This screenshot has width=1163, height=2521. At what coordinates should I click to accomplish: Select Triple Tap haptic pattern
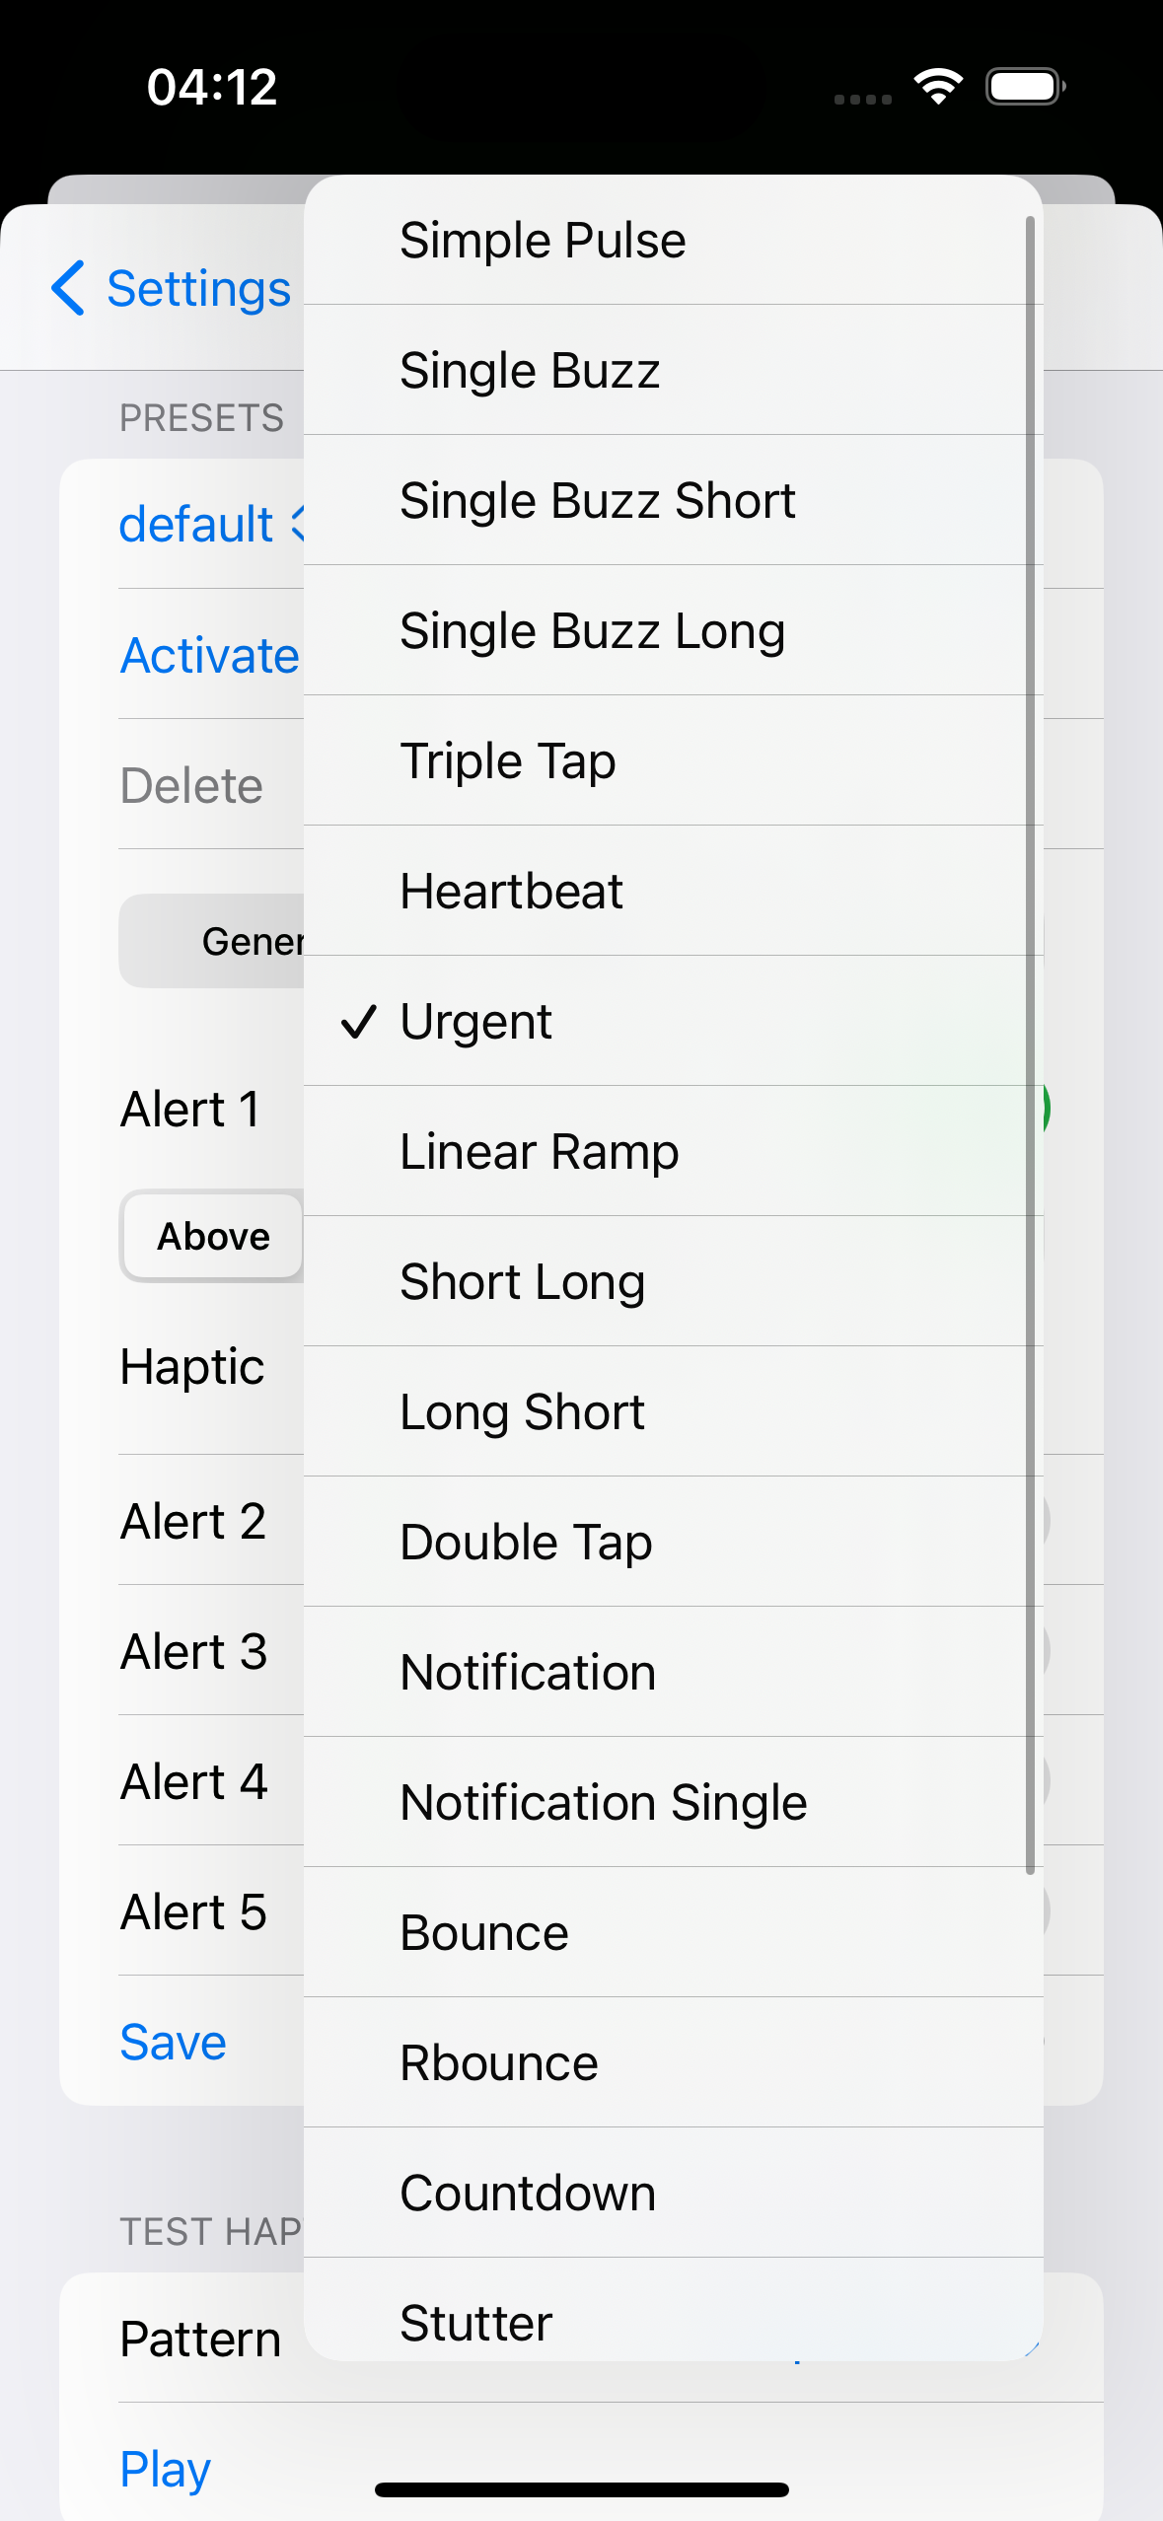click(x=507, y=761)
